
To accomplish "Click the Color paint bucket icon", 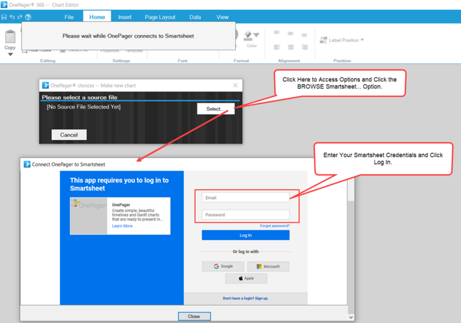I will tap(248, 36).
